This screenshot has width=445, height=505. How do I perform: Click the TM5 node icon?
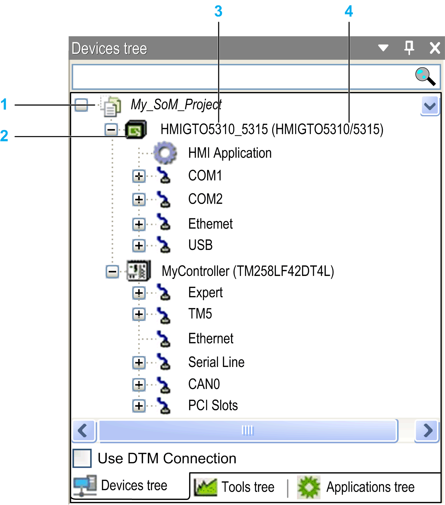tap(163, 315)
